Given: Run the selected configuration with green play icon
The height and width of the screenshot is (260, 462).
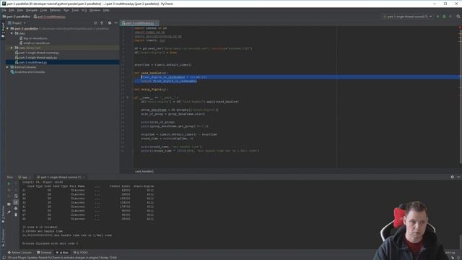Looking at the screenshot, I should point(437,17).
